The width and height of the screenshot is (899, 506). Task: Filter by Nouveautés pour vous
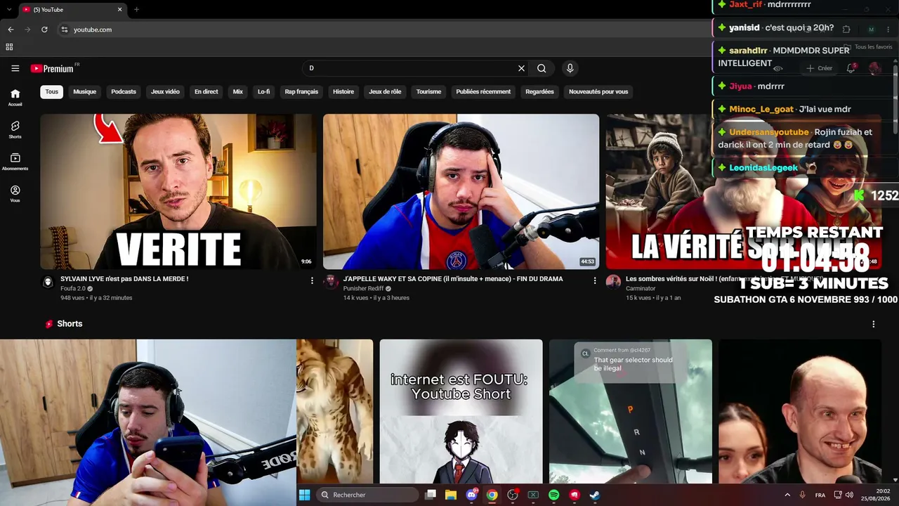(598, 91)
